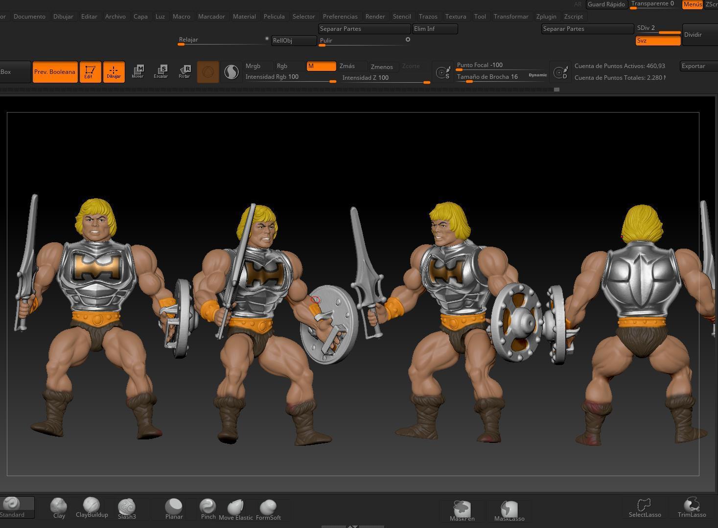Choose the ClayBuildup brush
This screenshot has width=718, height=528.
coord(92,507)
